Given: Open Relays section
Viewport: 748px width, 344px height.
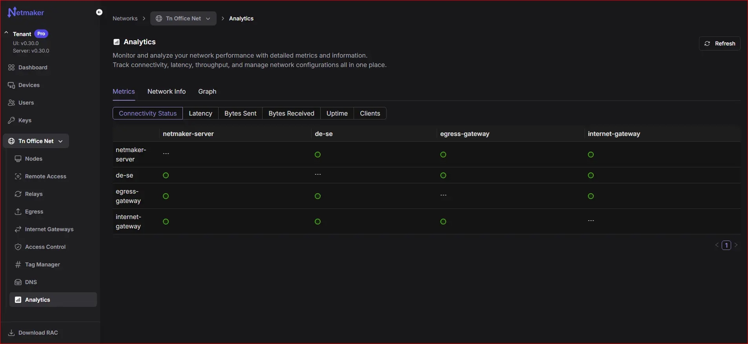Looking at the screenshot, I should (34, 194).
